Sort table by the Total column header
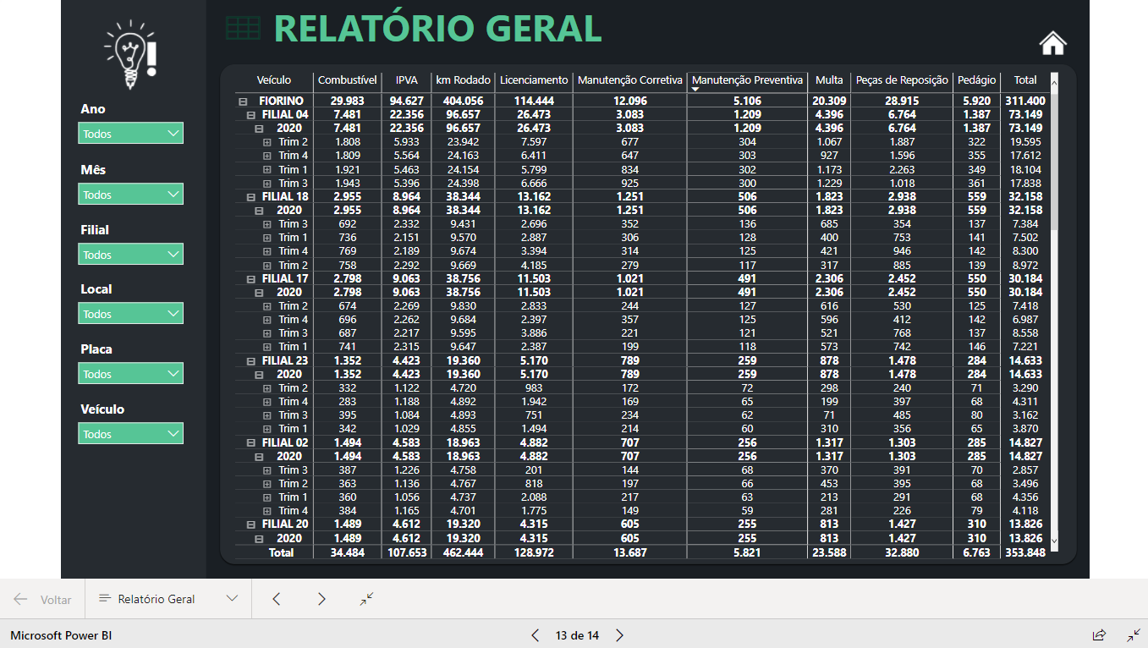The width and height of the screenshot is (1148, 648). click(x=1024, y=80)
